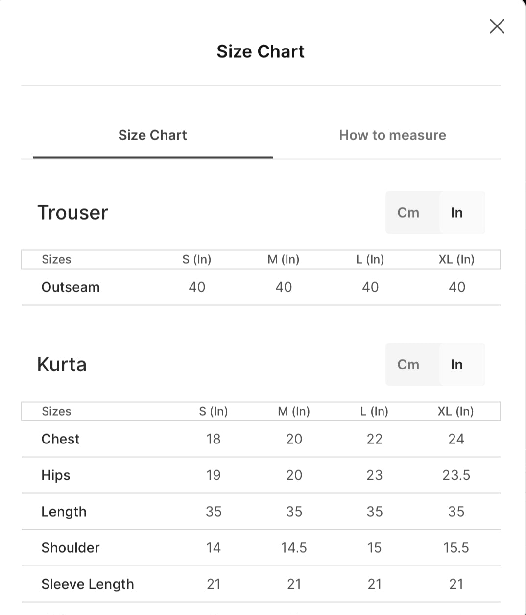The image size is (526, 615).
Task: Click the Sleeve Length row label
Action: (x=88, y=584)
